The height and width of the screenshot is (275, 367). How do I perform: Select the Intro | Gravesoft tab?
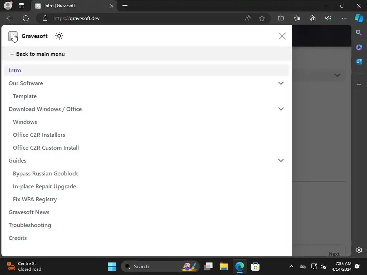[x=74, y=6]
